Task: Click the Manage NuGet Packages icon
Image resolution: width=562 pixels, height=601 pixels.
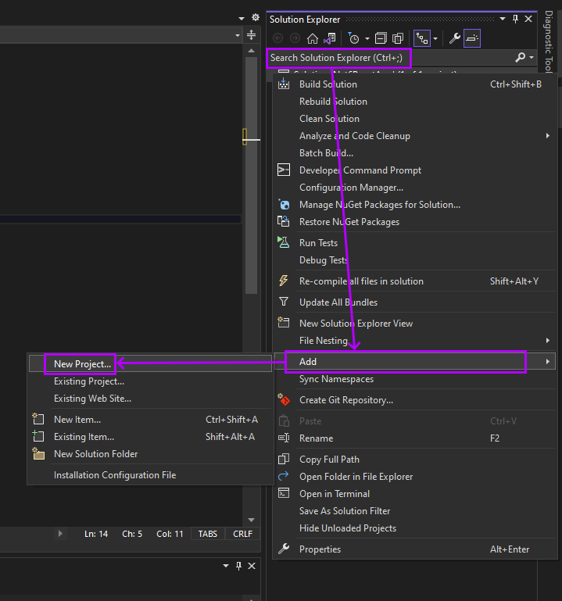Action: tap(284, 204)
